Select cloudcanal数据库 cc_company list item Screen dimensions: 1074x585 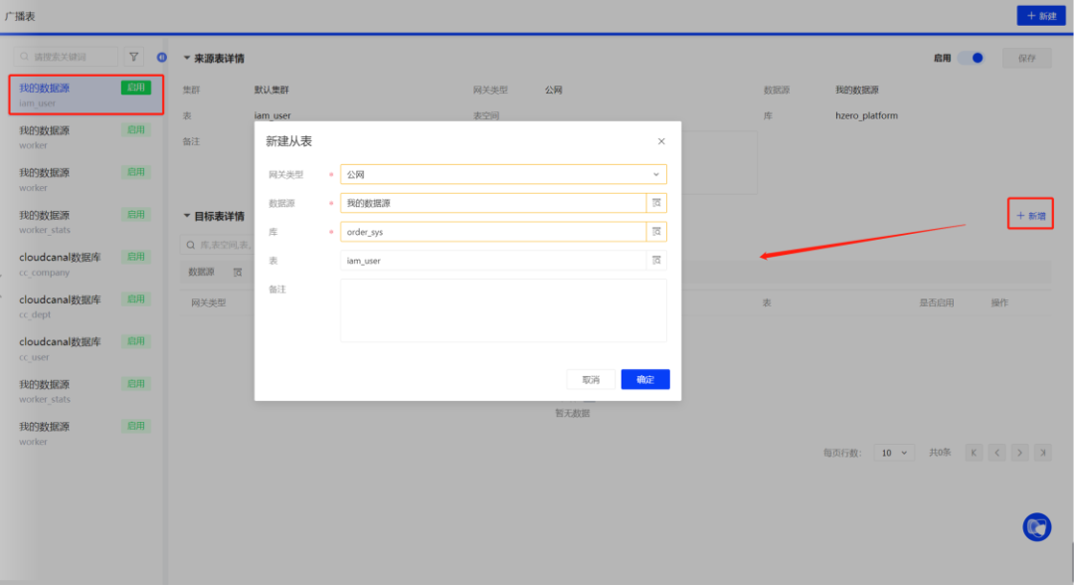86,264
